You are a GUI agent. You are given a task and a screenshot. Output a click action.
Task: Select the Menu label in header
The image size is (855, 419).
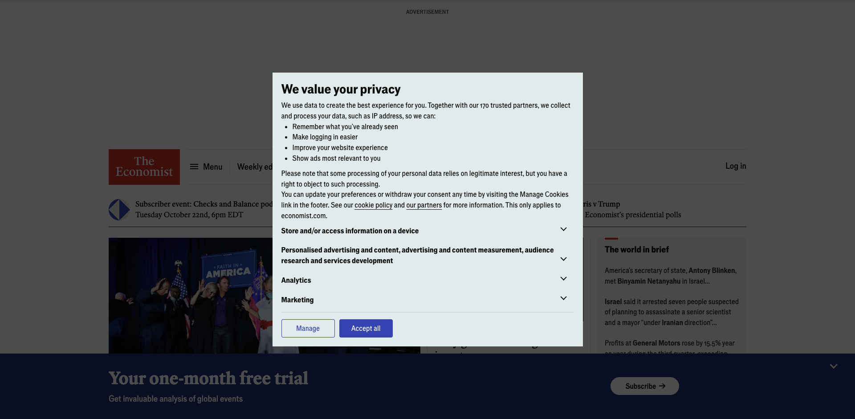click(212, 167)
